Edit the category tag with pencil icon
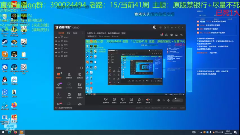 [92, 36]
